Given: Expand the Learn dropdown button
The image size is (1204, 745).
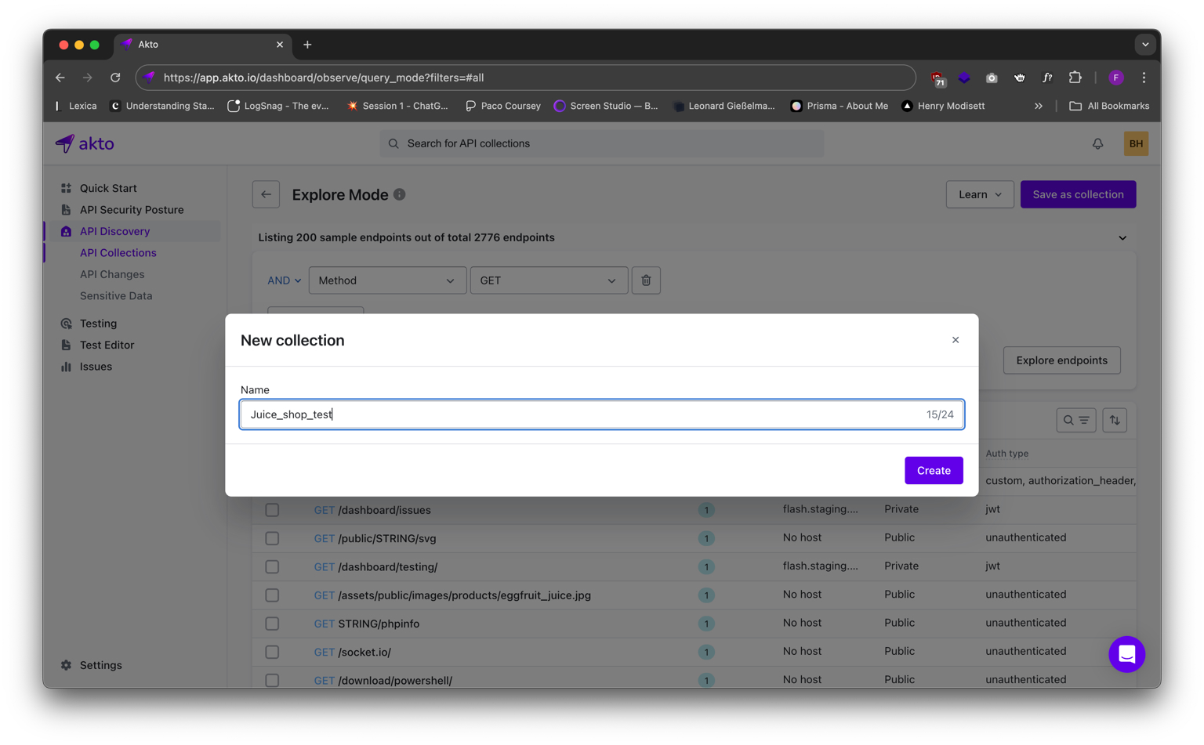Looking at the screenshot, I should click(x=979, y=194).
